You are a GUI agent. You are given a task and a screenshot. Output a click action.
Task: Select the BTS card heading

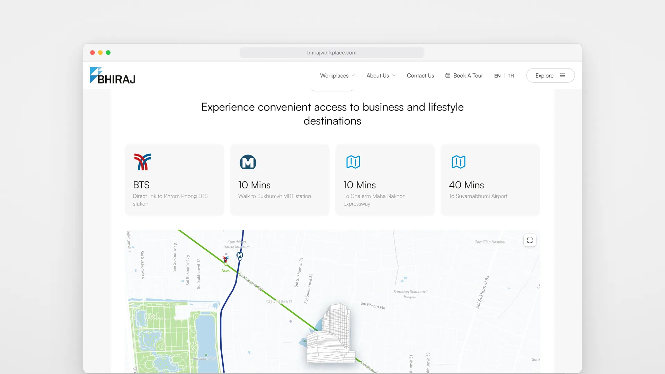pos(141,185)
